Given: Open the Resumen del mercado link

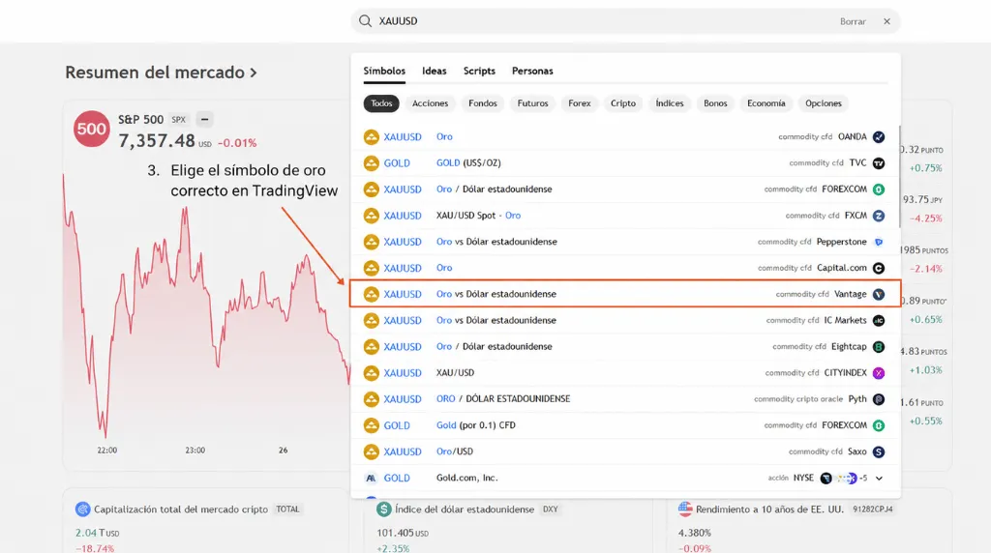Looking at the screenshot, I should pyautogui.click(x=161, y=73).
